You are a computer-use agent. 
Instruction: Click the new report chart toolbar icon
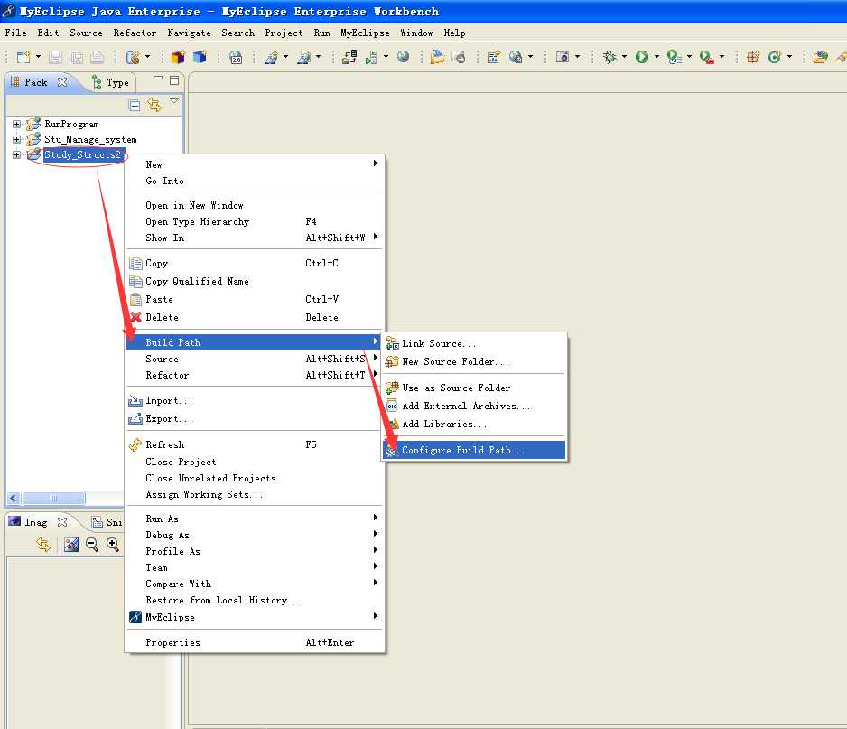[x=494, y=57]
